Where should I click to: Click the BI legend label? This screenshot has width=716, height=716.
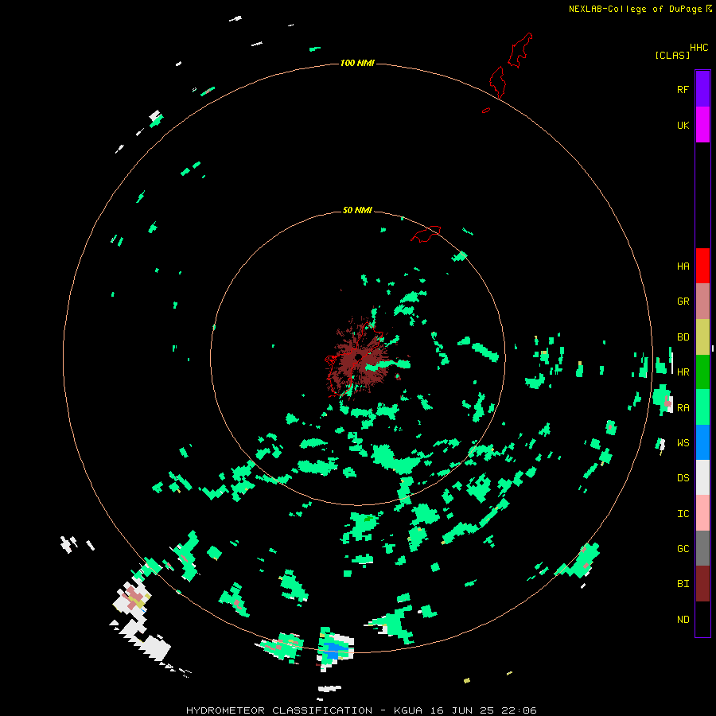pyautogui.click(x=683, y=584)
